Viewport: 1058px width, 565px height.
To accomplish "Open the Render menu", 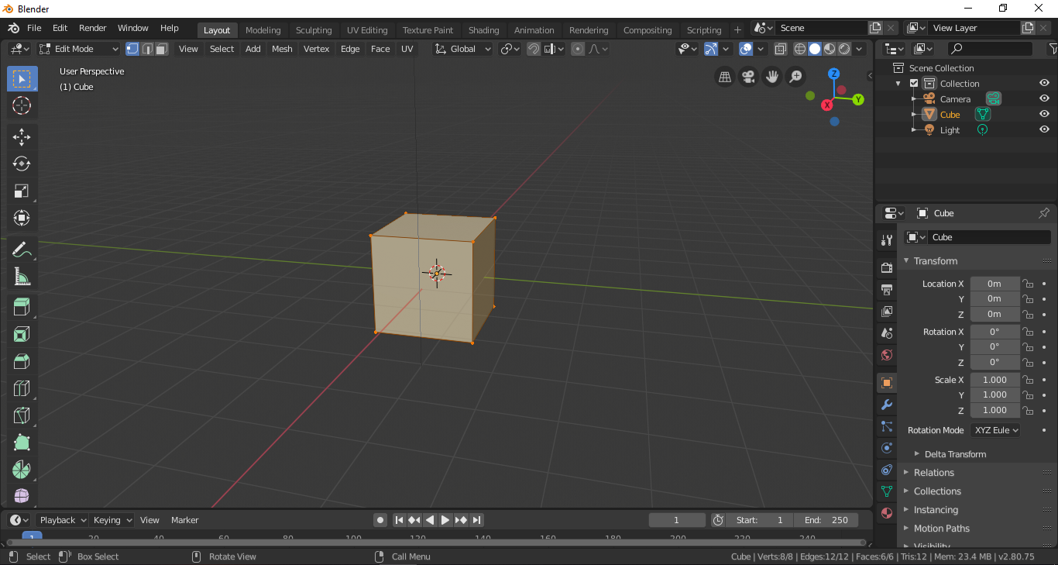I will pos(92,28).
